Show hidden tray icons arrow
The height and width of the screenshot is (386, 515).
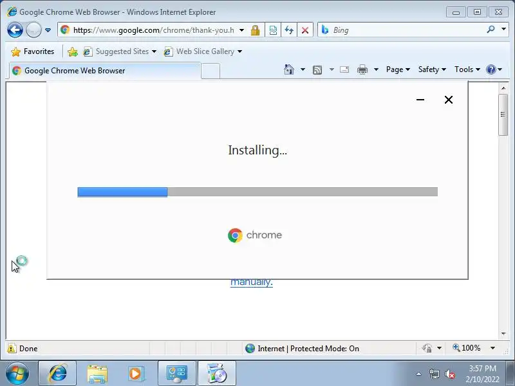pos(419,374)
